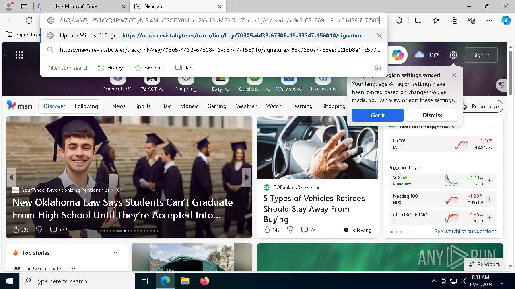Open Weather category in MSN nav

[246, 106]
